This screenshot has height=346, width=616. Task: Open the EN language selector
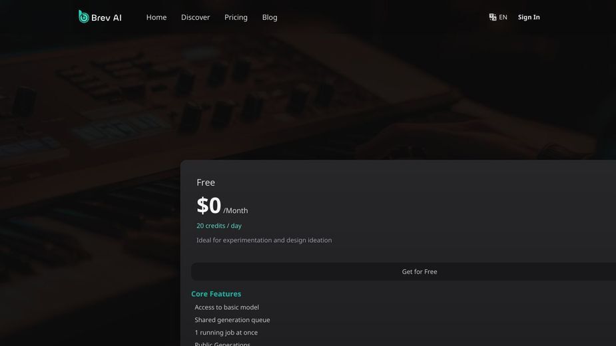(x=503, y=17)
